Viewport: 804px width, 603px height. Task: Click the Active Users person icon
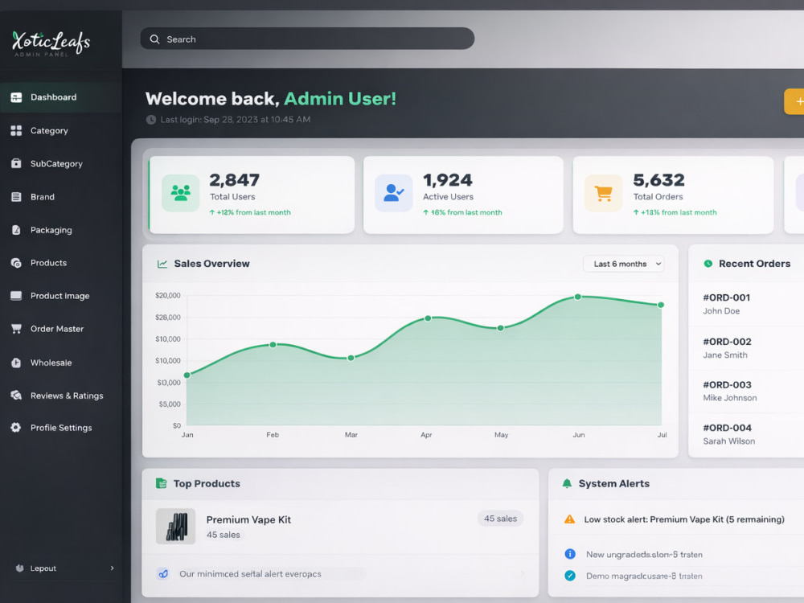point(394,193)
